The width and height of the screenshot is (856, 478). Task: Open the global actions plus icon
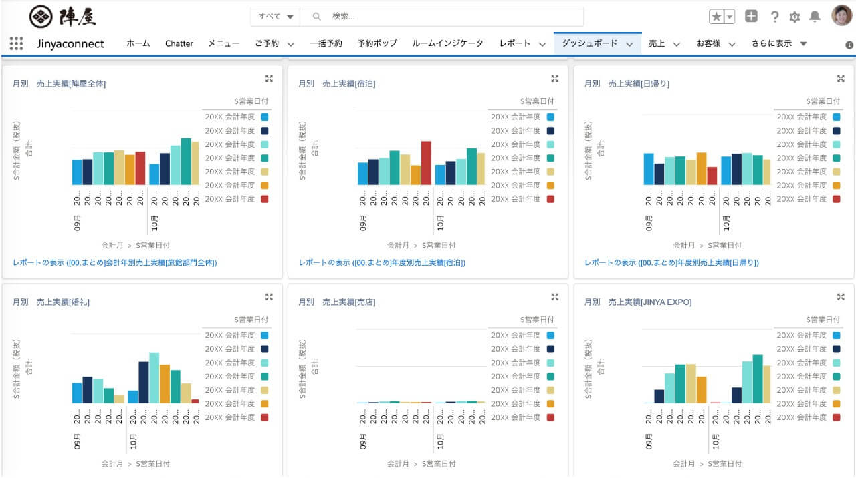coord(751,17)
